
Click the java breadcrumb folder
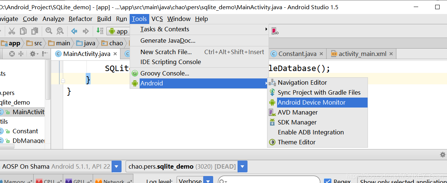click(86, 43)
